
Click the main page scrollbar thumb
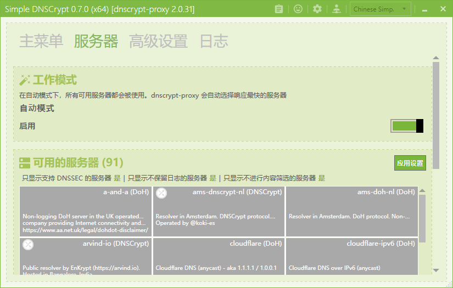click(x=436, y=115)
